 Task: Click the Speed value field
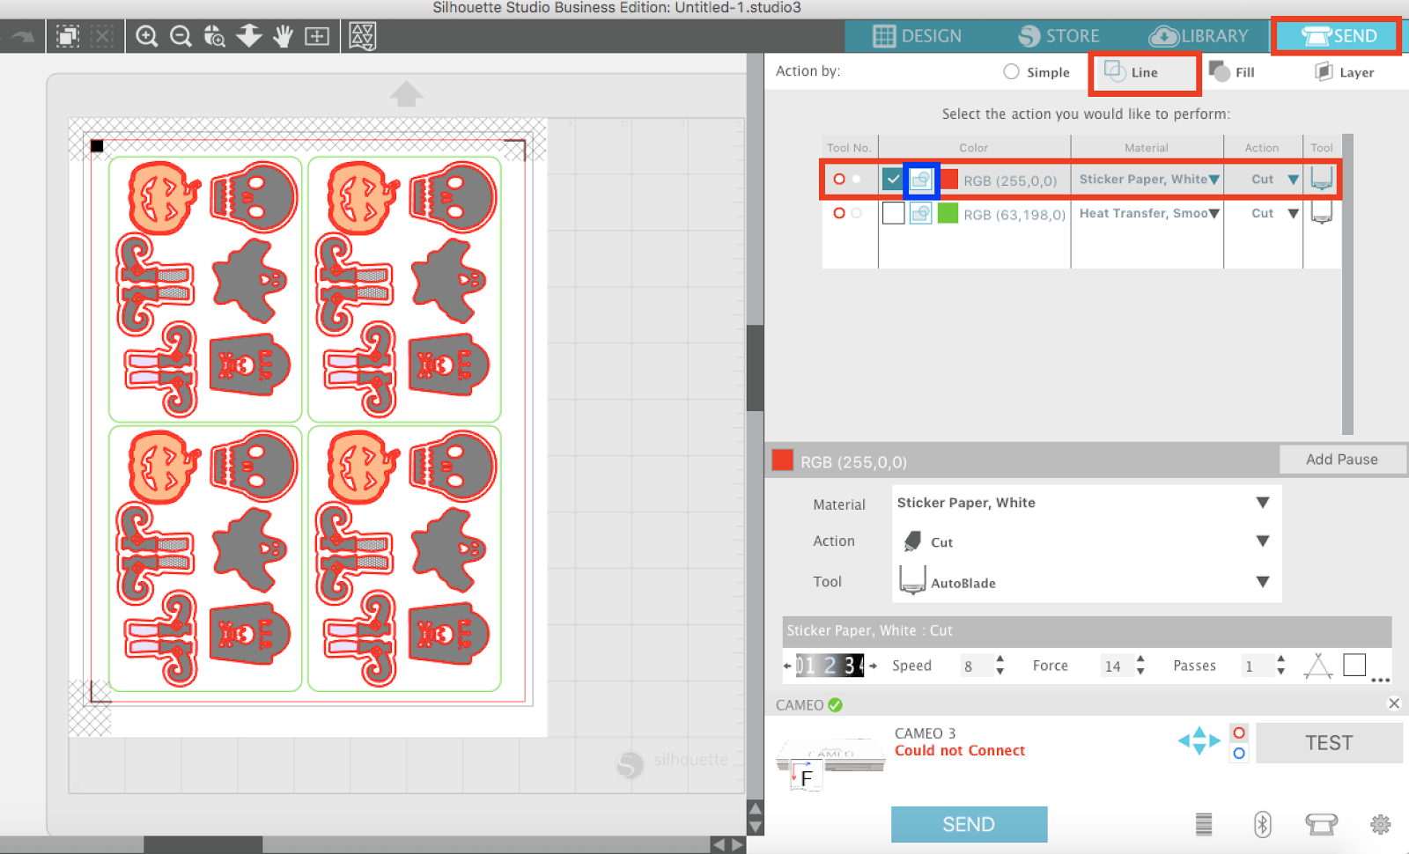(975, 666)
